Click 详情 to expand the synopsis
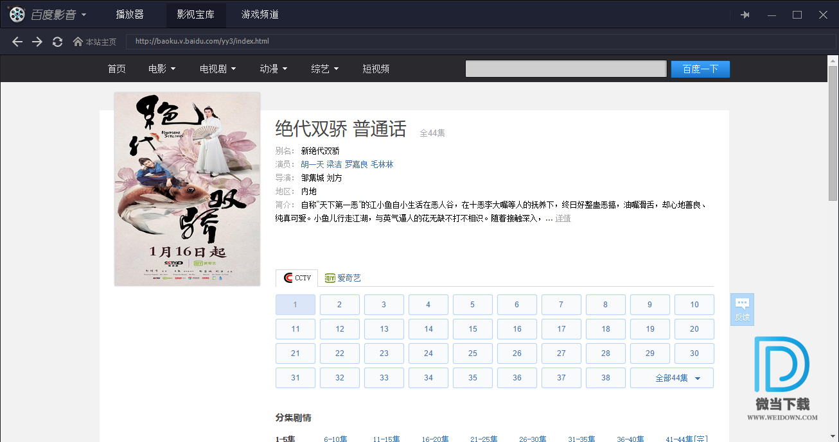Screen dimensions: 839x442 [x=563, y=218]
